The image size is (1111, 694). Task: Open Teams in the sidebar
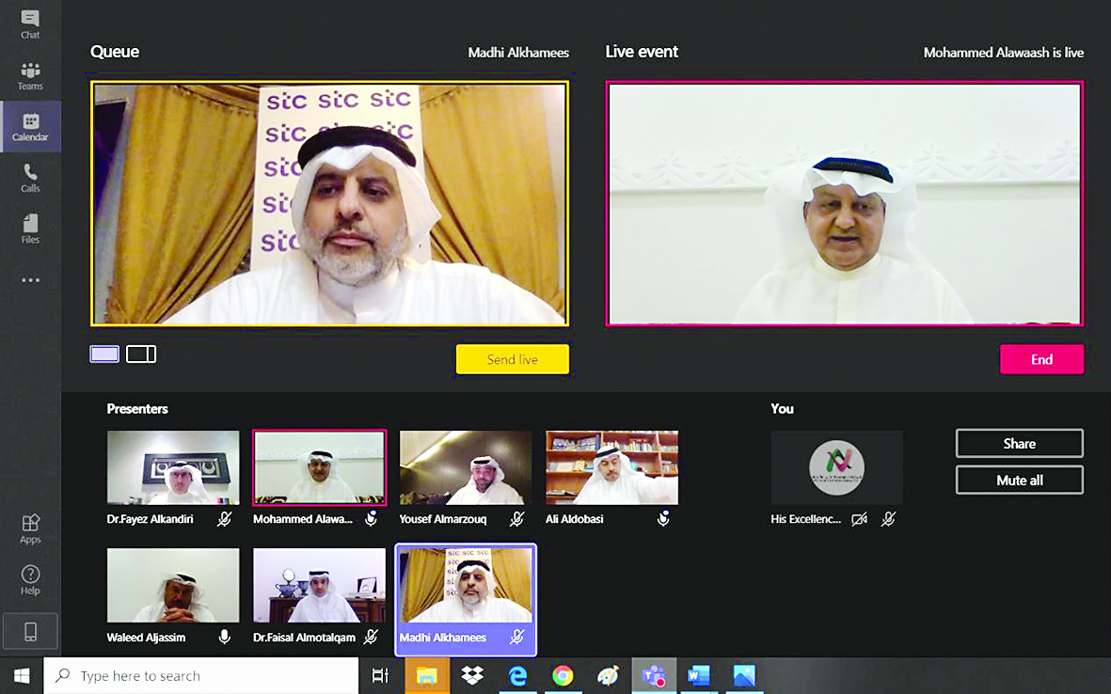30,76
